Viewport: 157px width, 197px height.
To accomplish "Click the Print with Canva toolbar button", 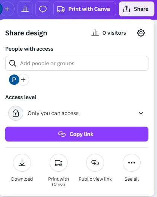I will tap(85, 9).
